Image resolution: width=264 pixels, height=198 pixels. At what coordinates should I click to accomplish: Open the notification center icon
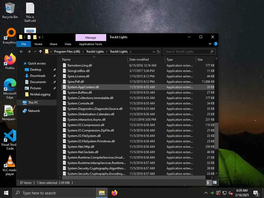click(256, 193)
